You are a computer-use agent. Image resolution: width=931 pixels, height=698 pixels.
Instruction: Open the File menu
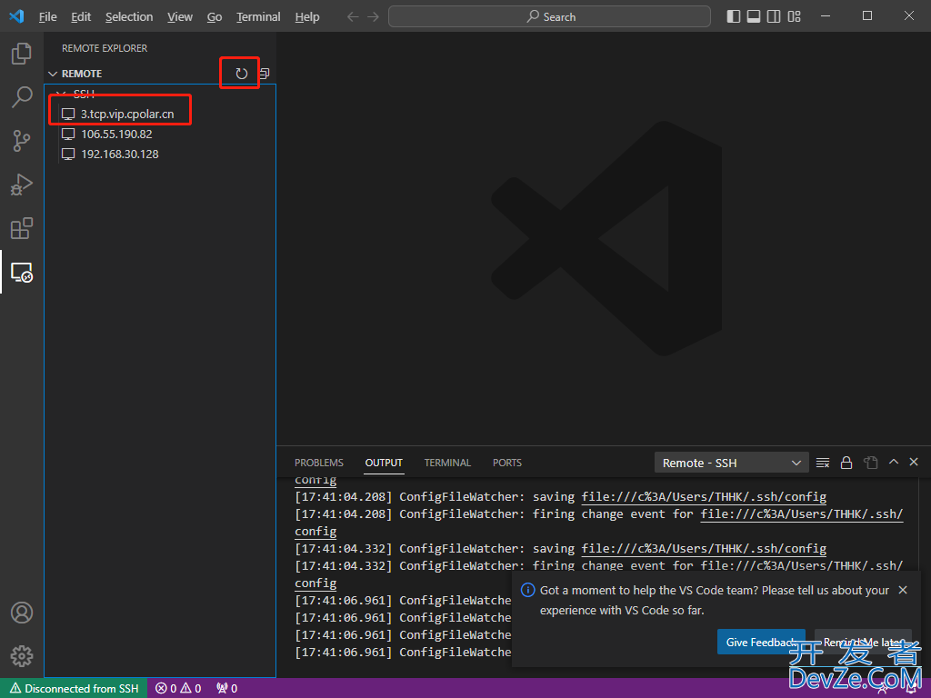click(x=47, y=16)
